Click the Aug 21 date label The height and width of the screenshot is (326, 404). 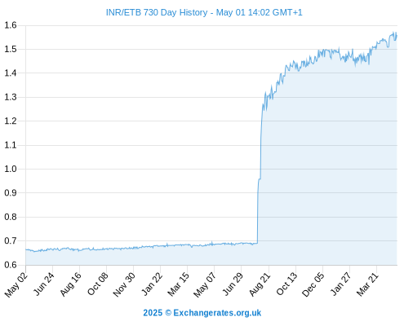pyautogui.click(x=260, y=284)
